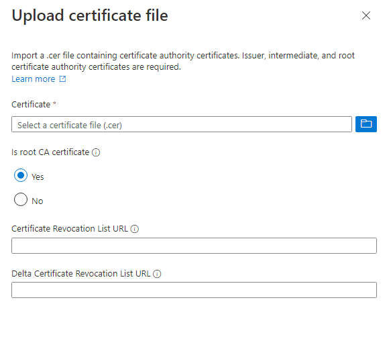
Task: Select Yes radio button for root CA
Action: (x=21, y=175)
